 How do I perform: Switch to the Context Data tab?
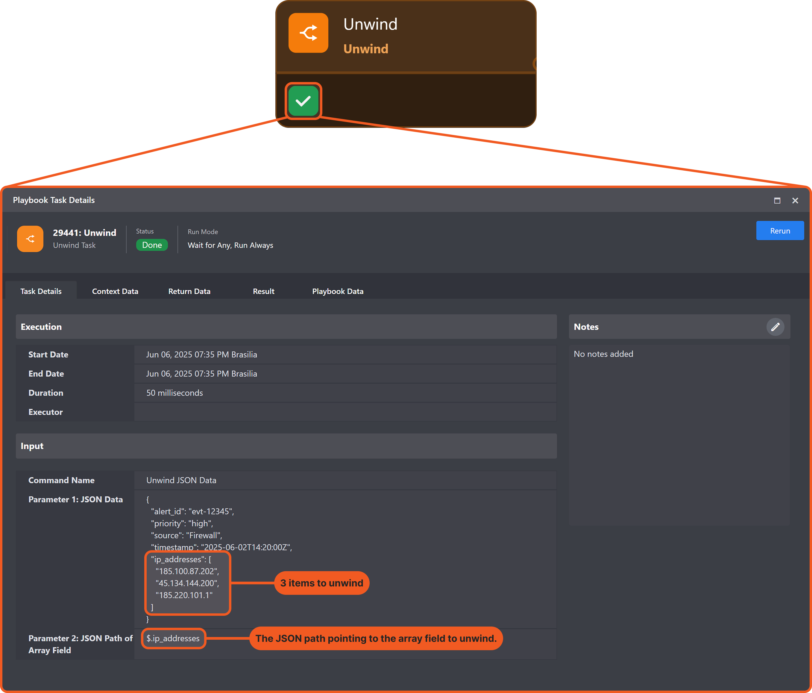115,291
